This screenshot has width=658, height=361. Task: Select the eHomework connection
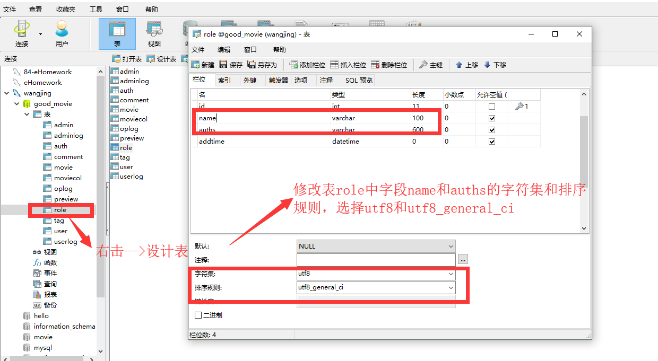coord(42,82)
